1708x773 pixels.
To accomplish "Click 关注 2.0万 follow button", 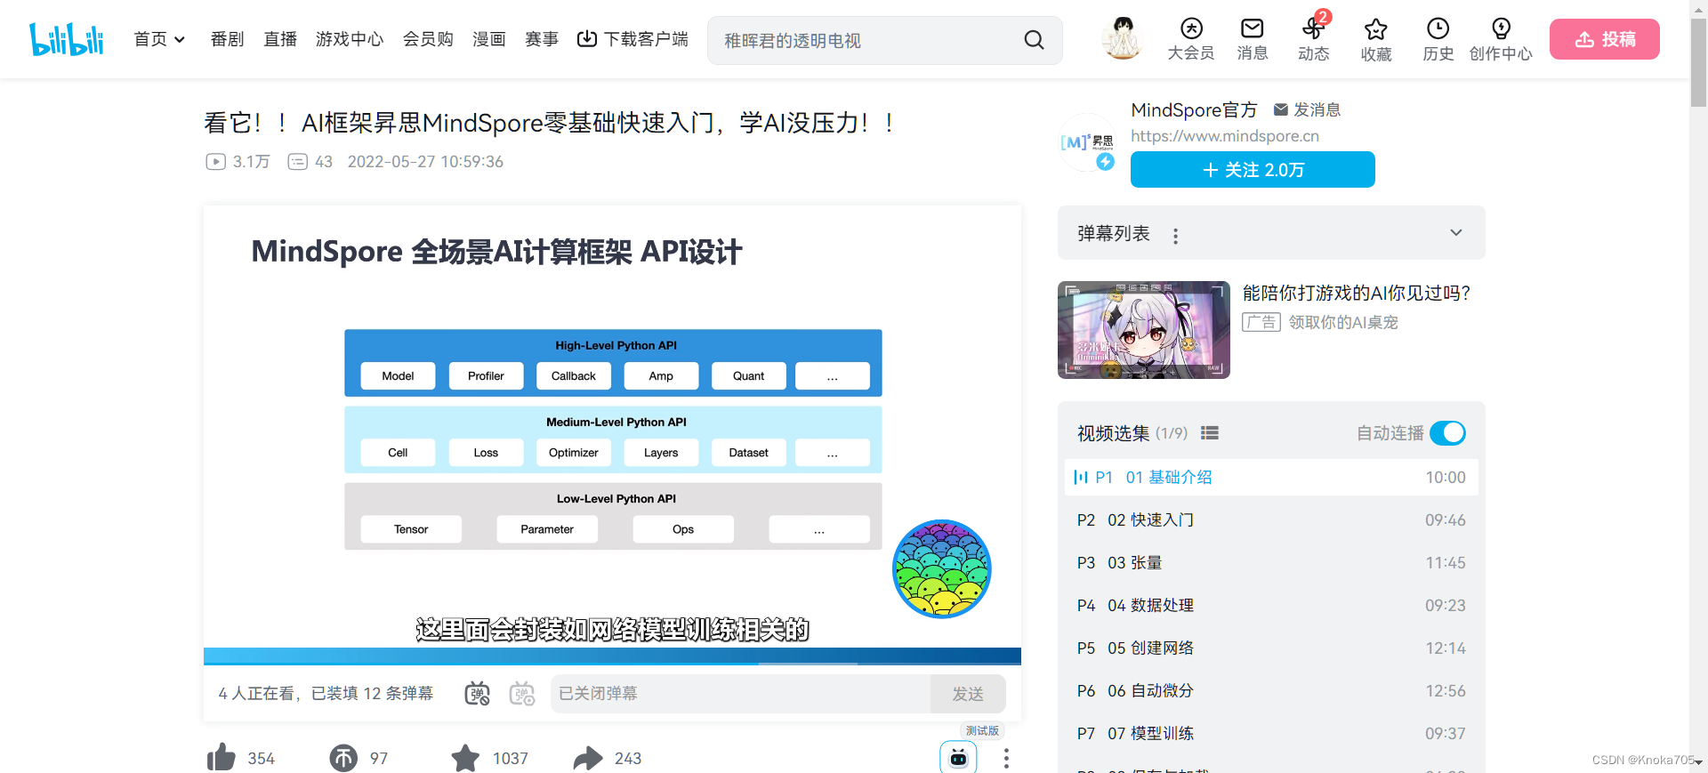I will [1253, 169].
